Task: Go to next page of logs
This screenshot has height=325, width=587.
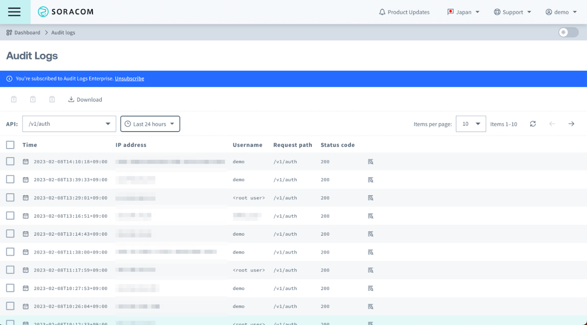Action: click(571, 124)
